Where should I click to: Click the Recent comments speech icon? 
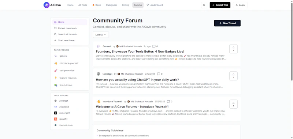tap(55, 28)
